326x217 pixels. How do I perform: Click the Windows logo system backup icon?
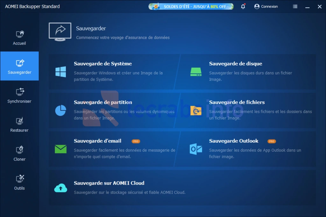[61, 72]
